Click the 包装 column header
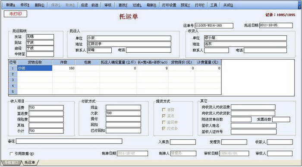This screenshot has width=302, height=167. [x=88, y=63]
